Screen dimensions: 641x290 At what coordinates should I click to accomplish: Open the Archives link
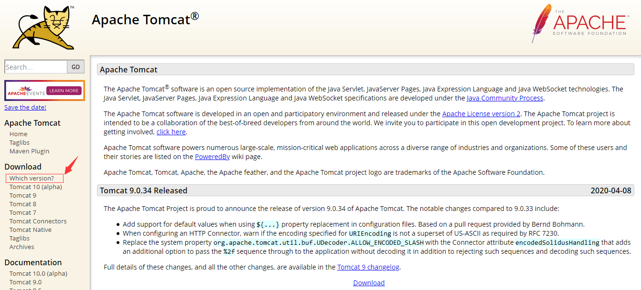(x=22, y=247)
